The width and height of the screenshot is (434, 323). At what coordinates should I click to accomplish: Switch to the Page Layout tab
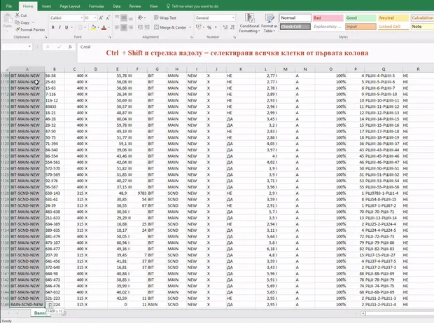pyautogui.click(x=70, y=6)
